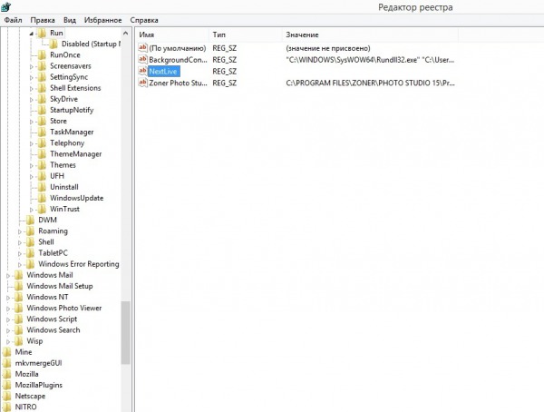Click the Mine folder icon
The image size is (544, 412).
[x=7, y=352]
